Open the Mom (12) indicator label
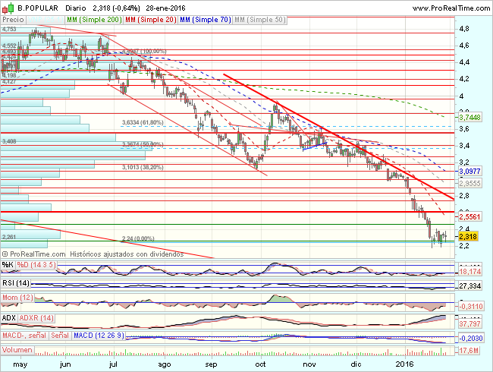This screenshot has width=493, height=372. click(x=17, y=298)
